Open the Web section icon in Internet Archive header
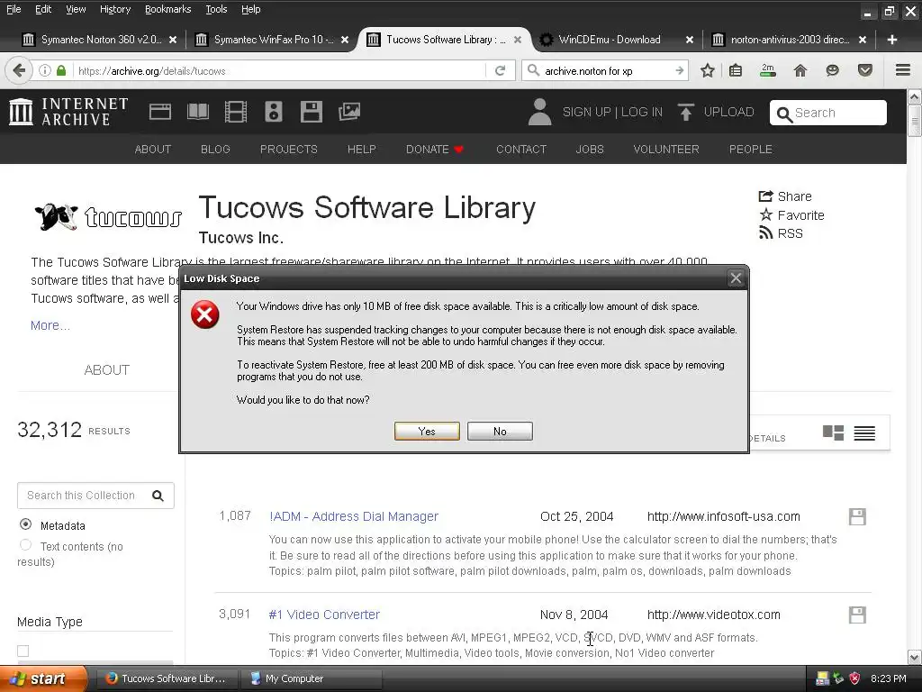This screenshot has width=922, height=692. 160,111
